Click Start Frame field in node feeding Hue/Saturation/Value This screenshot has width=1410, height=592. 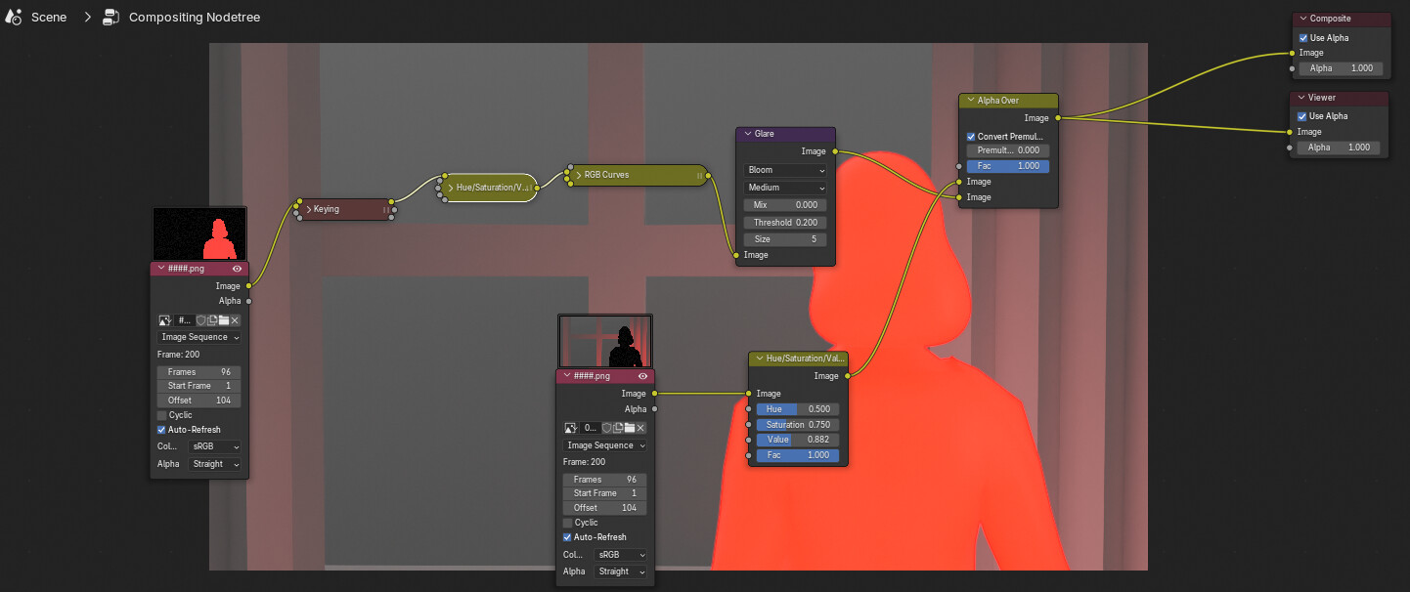605,493
